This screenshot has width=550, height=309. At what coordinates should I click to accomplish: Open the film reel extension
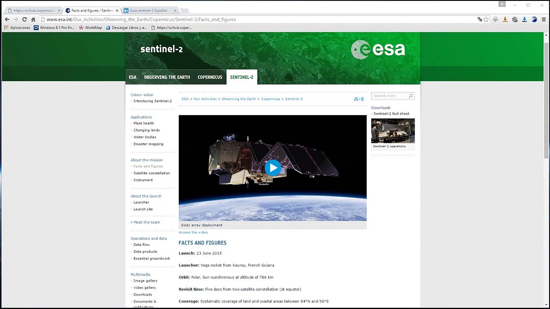[515, 19]
